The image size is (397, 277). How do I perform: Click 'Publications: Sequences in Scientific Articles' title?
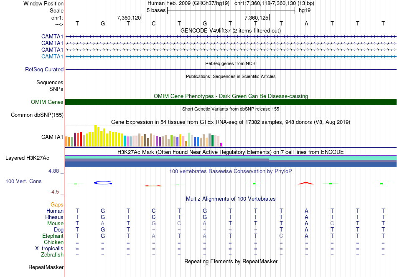tap(231, 76)
